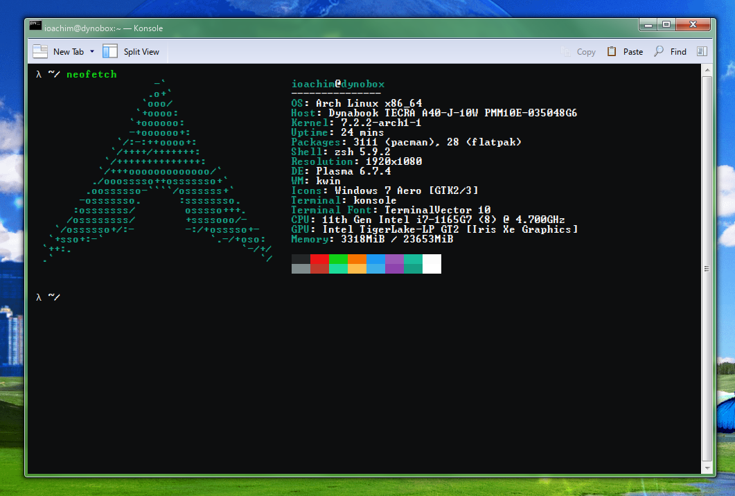
Task: Maximize the Konsole window
Action: coord(666,25)
